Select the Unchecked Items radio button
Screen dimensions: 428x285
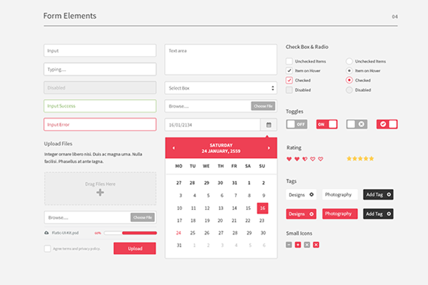click(349, 61)
